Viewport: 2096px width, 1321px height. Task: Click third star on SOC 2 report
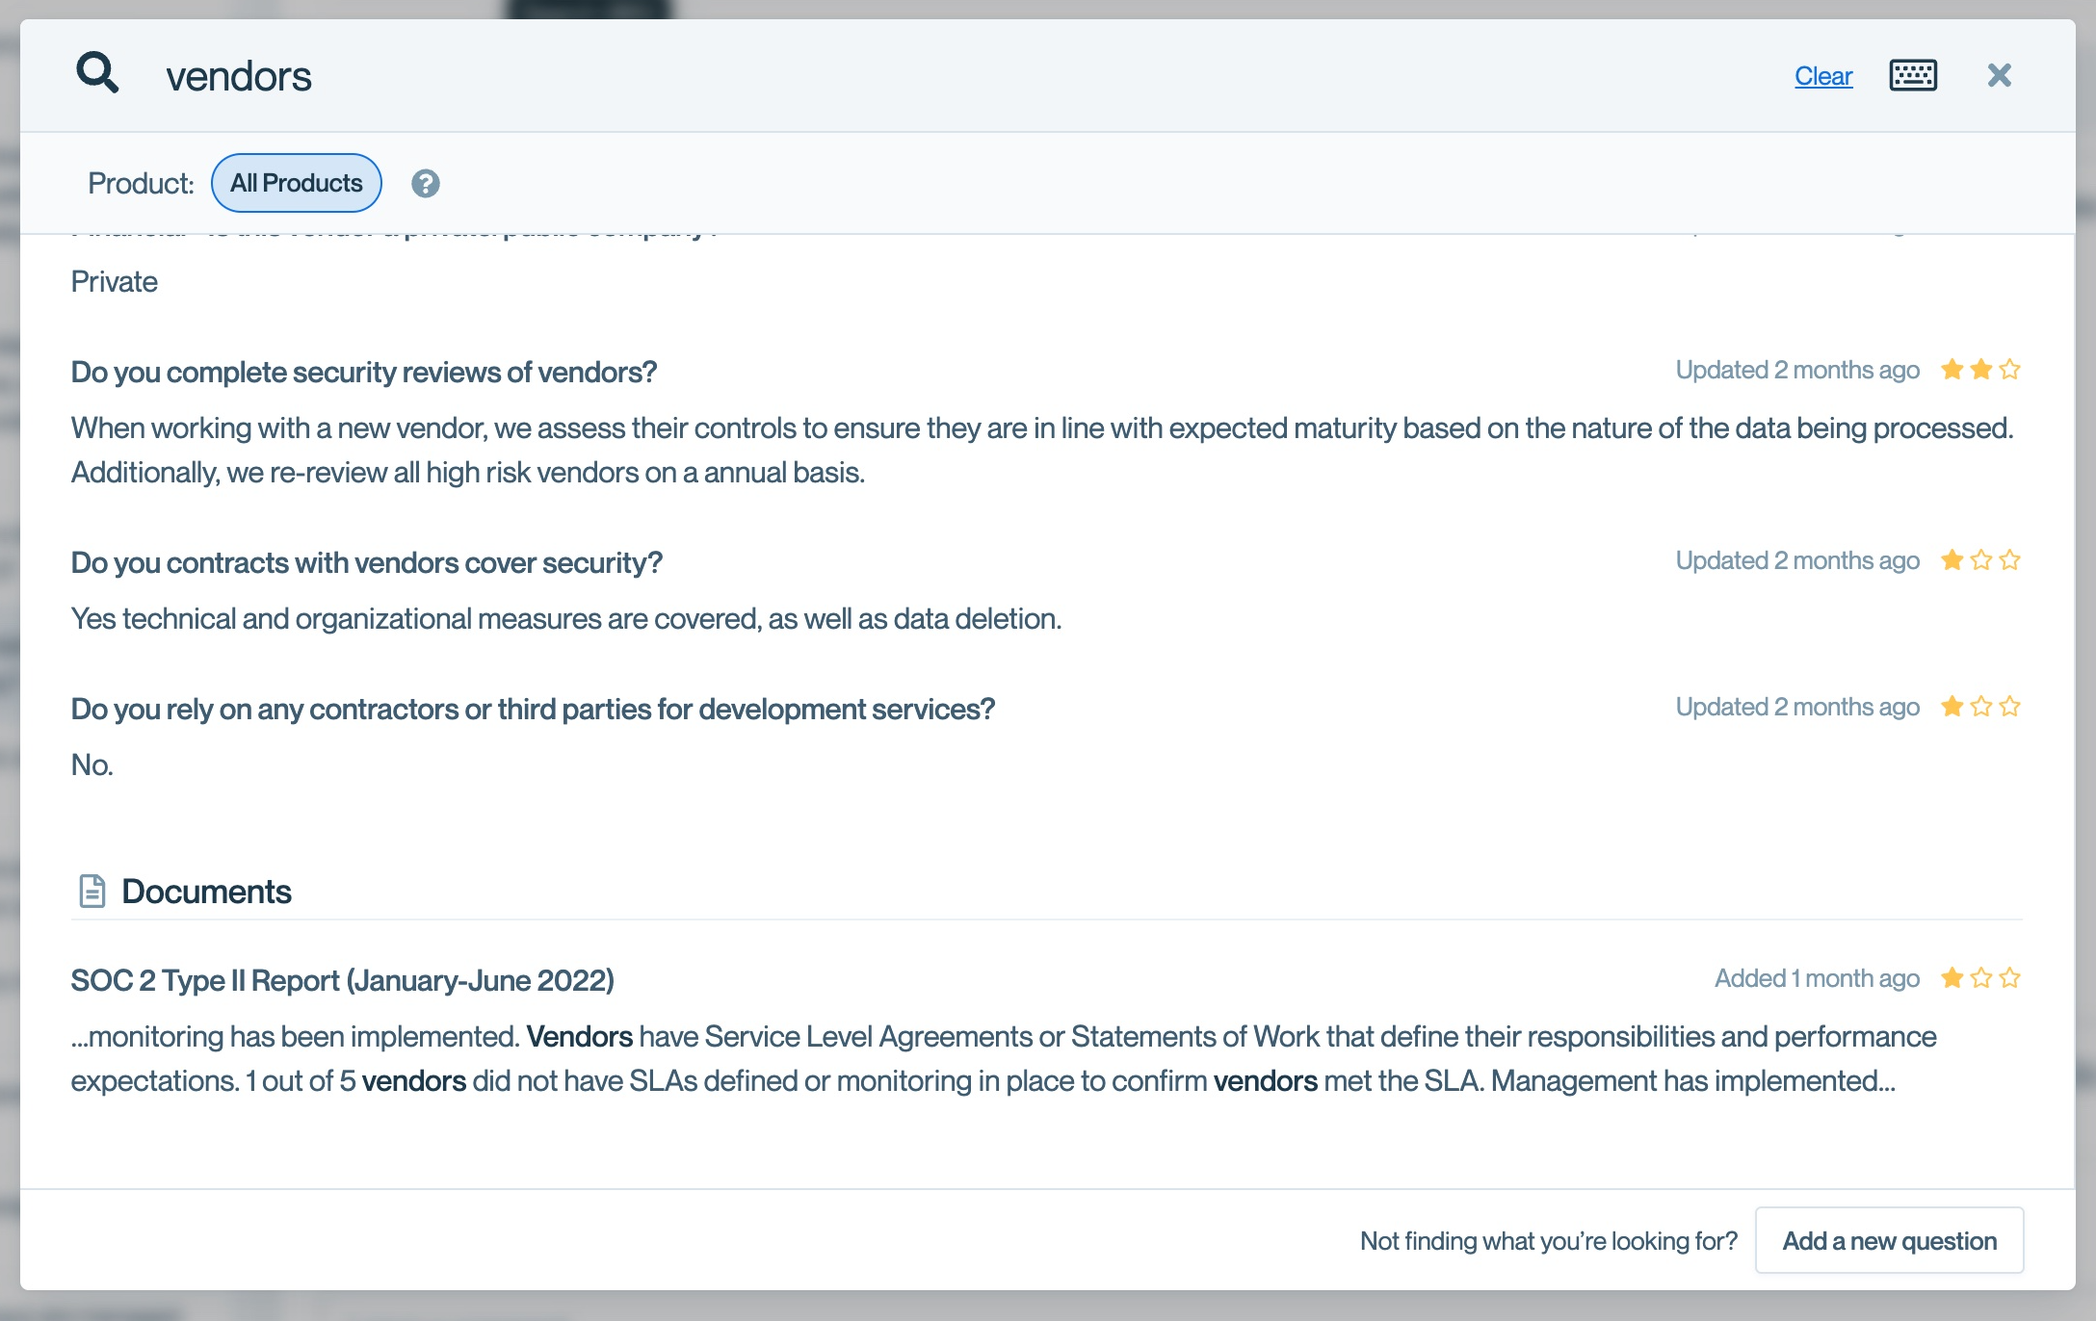click(2009, 978)
